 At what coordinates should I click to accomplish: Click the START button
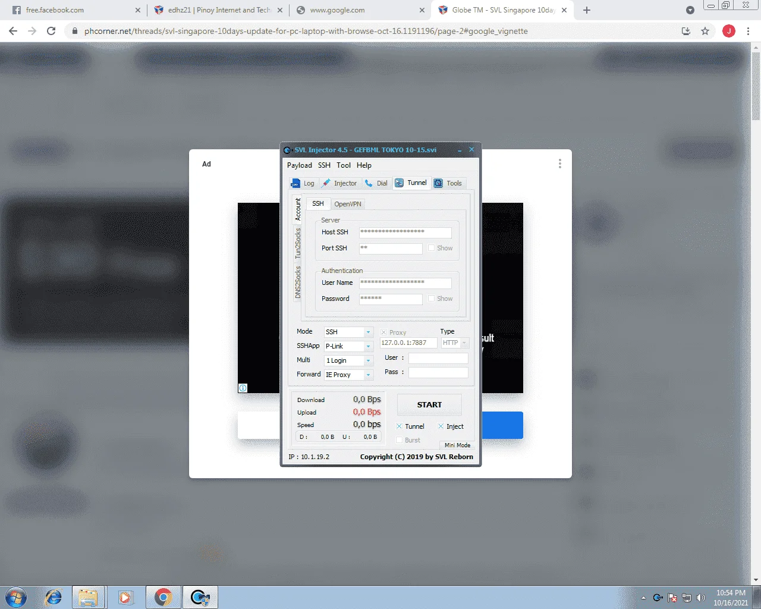(x=429, y=404)
